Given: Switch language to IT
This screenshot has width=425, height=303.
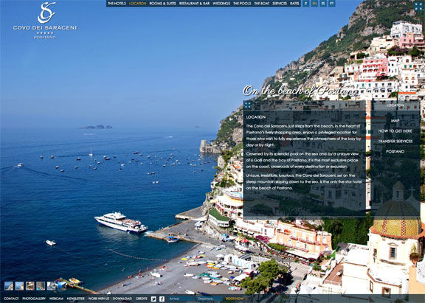Looking at the screenshot, I should coord(305,4).
